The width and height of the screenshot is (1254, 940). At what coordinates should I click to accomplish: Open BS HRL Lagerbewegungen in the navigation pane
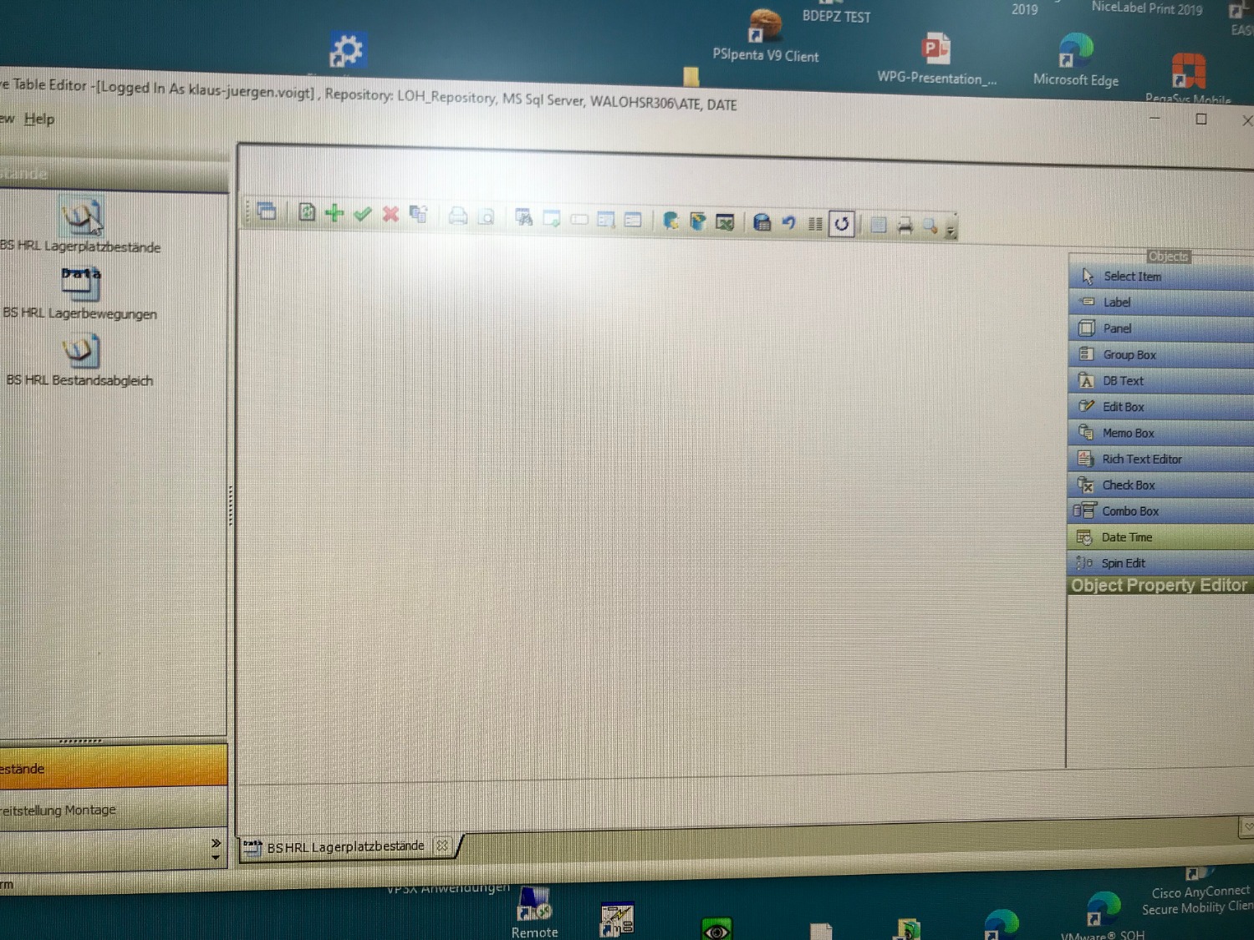click(80, 293)
